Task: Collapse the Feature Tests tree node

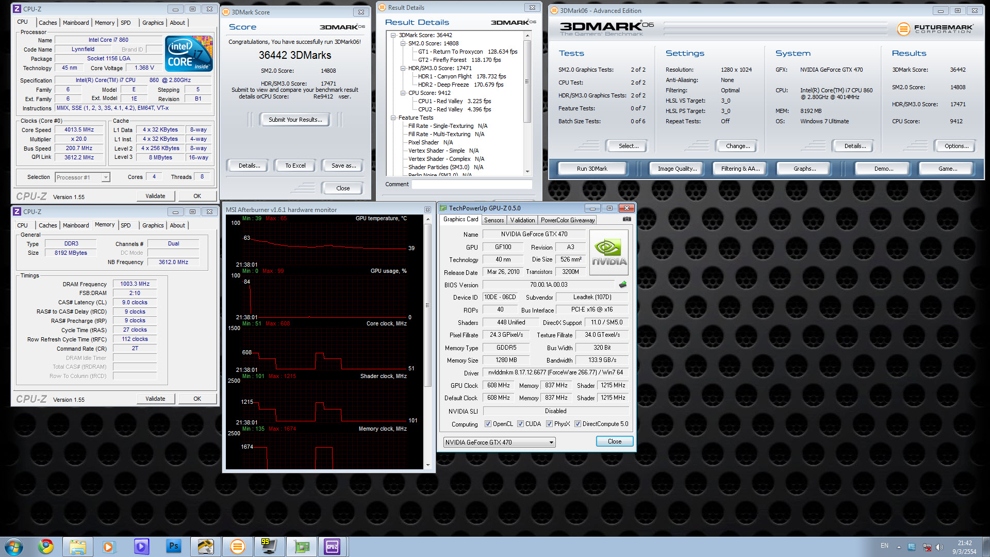Action: [393, 118]
